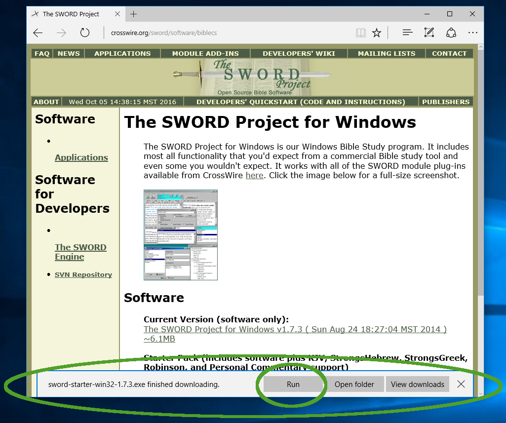506x423 pixels.
Task: Click the browser Back arrow
Action: (38, 33)
